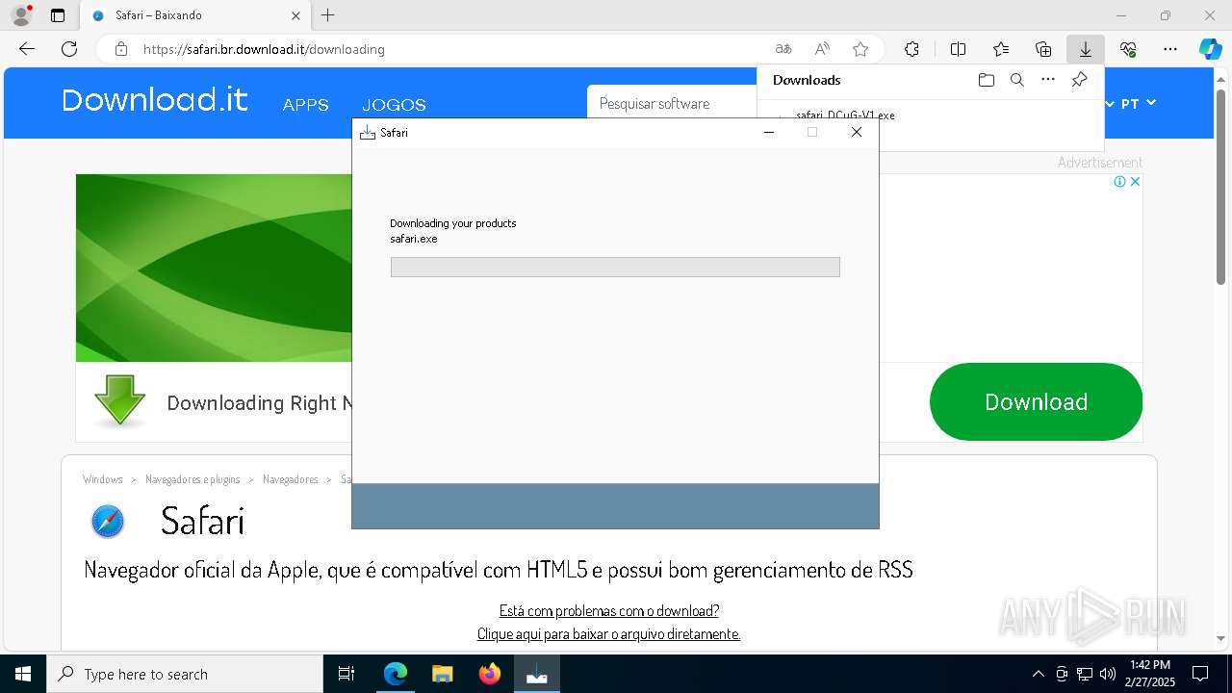This screenshot has width=1232, height=693.
Task: Click the Pesquisar software search field
Action: tap(674, 103)
